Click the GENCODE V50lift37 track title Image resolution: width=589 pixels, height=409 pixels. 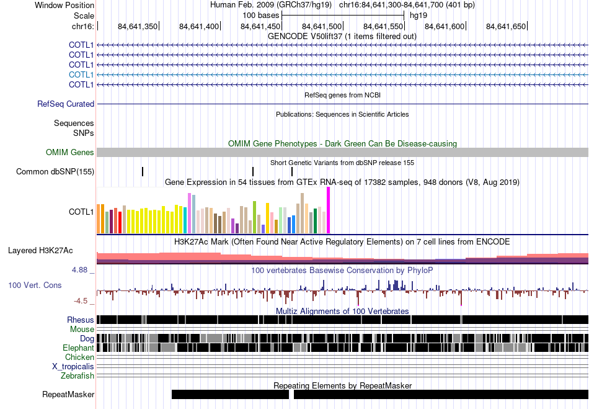pos(342,37)
